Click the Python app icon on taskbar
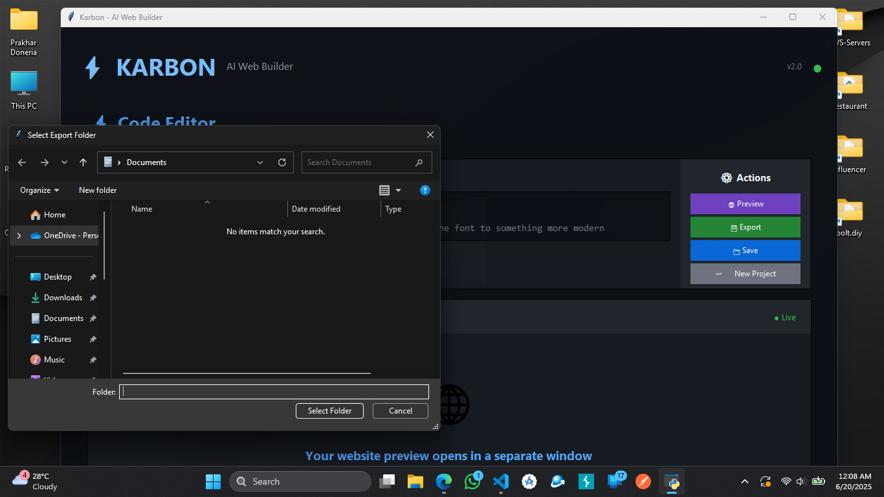The image size is (884, 497). [x=671, y=481]
